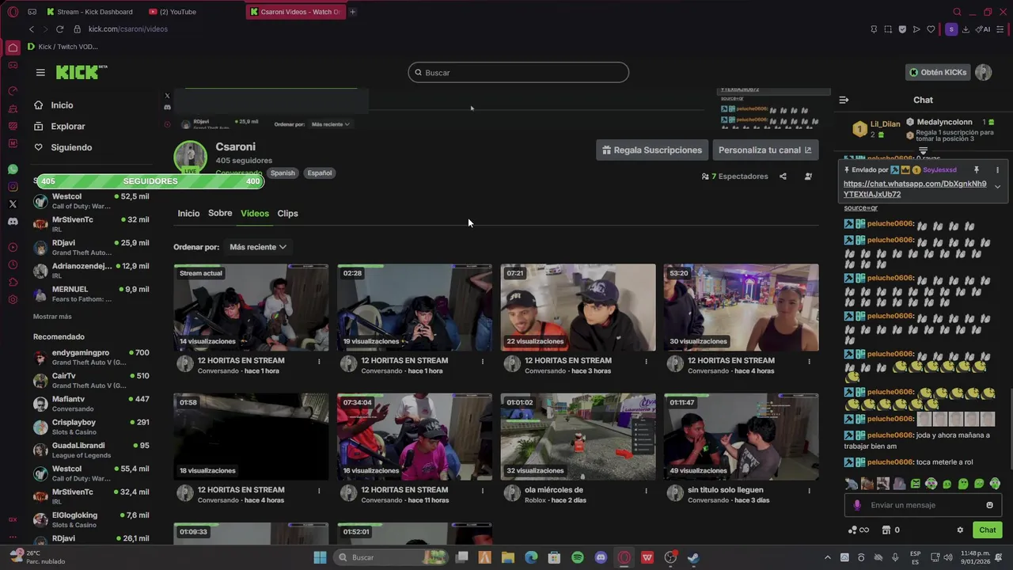This screenshot has width=1013, height=570.
Task: Go to Explorar in left sidebar
Action: (x=68, y=127)
